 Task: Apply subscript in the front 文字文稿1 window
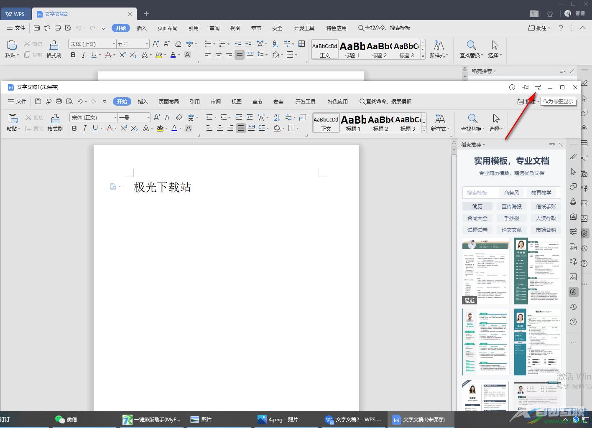[134, 129]
